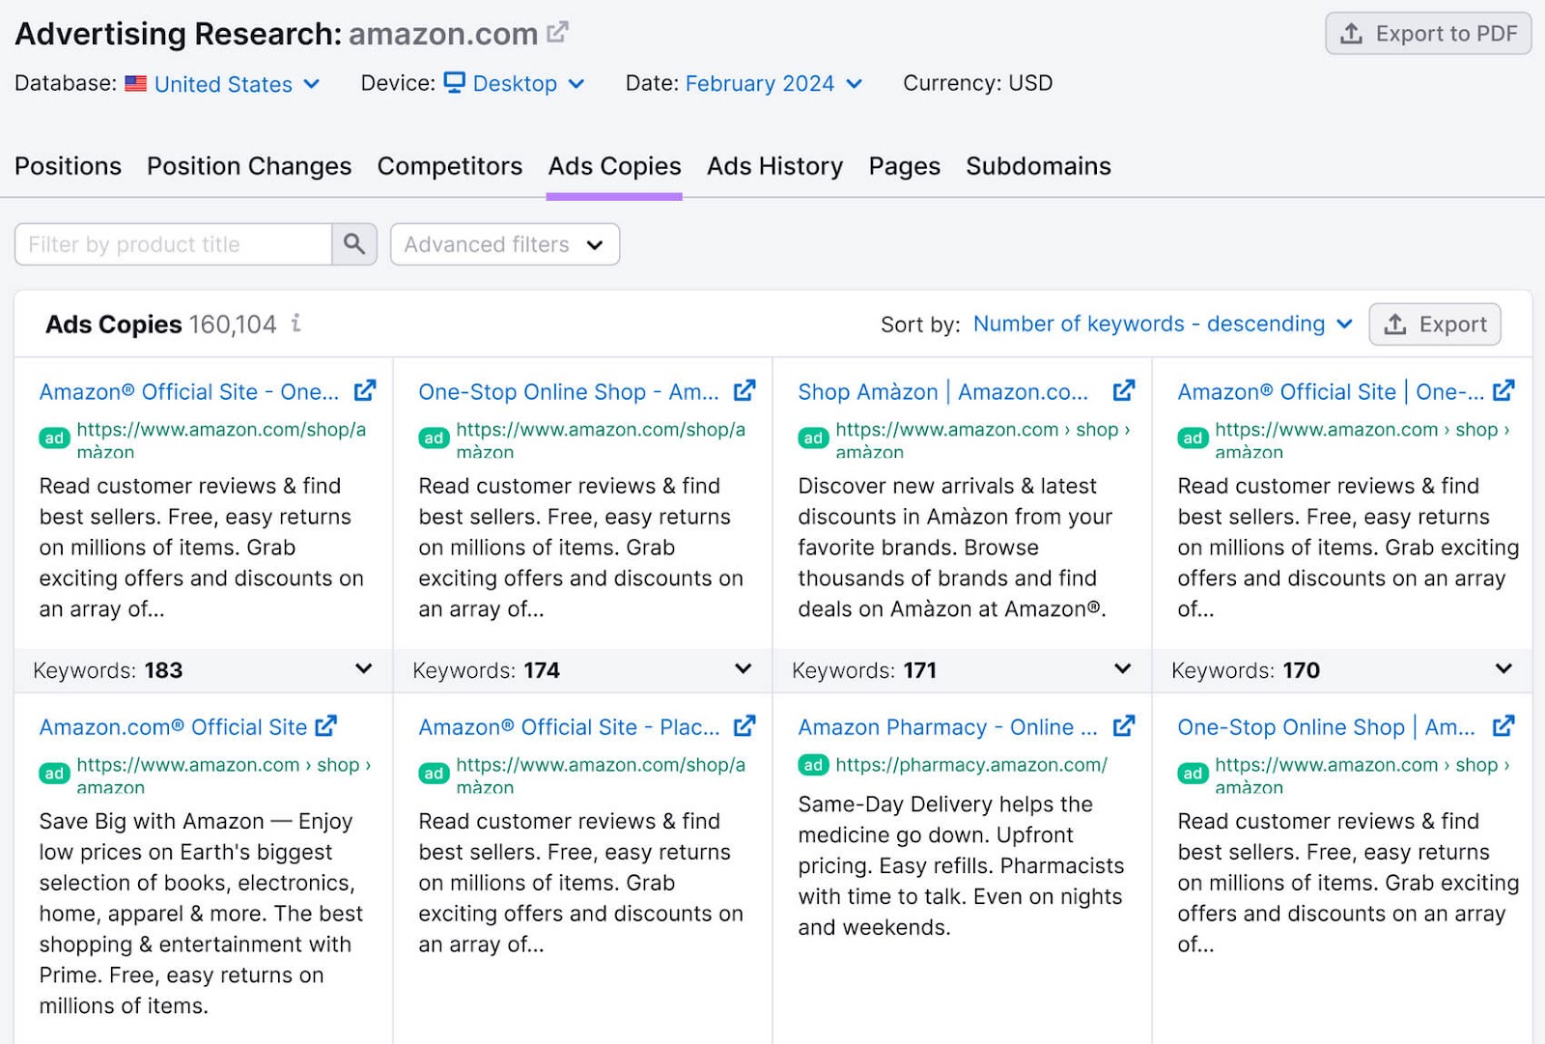This screenshot has height=1044, width=1545.
Task: Click the external link icon on the Amazon Pharmacy ad
Action: coord(1124,725)
